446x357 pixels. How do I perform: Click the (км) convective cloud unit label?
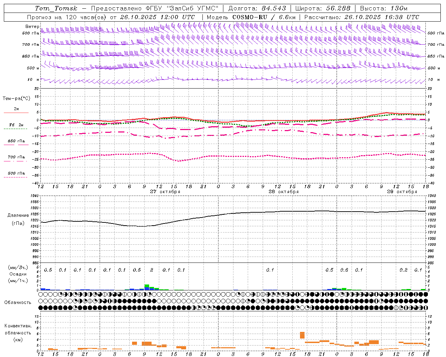(x=18, y=340)
